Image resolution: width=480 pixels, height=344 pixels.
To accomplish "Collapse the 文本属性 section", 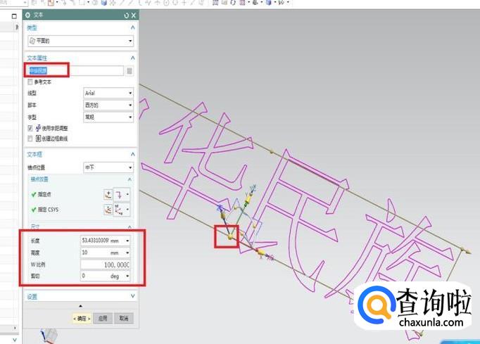I will click(132, 58).
